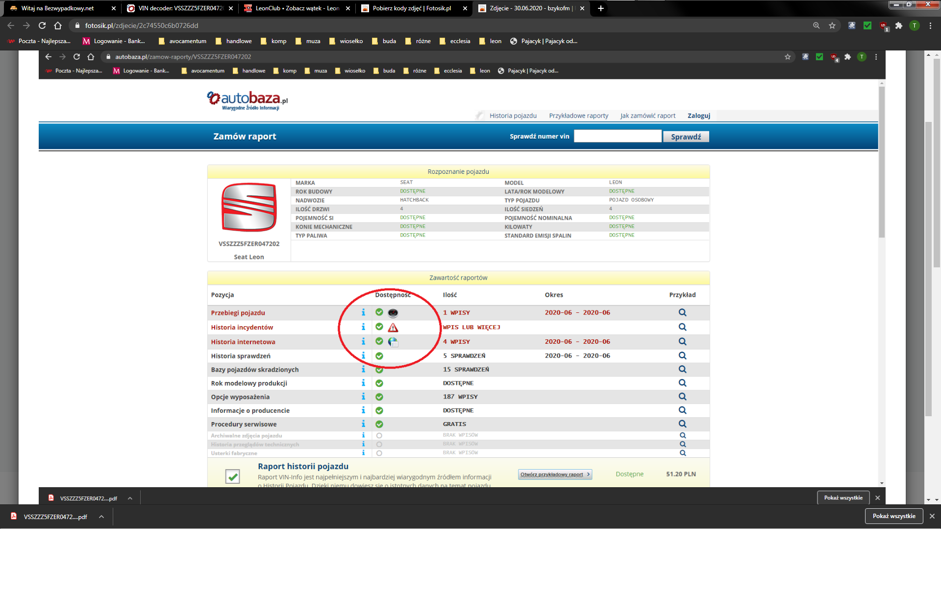Open the example magnifier for Historia sprawdzeń

682,355
